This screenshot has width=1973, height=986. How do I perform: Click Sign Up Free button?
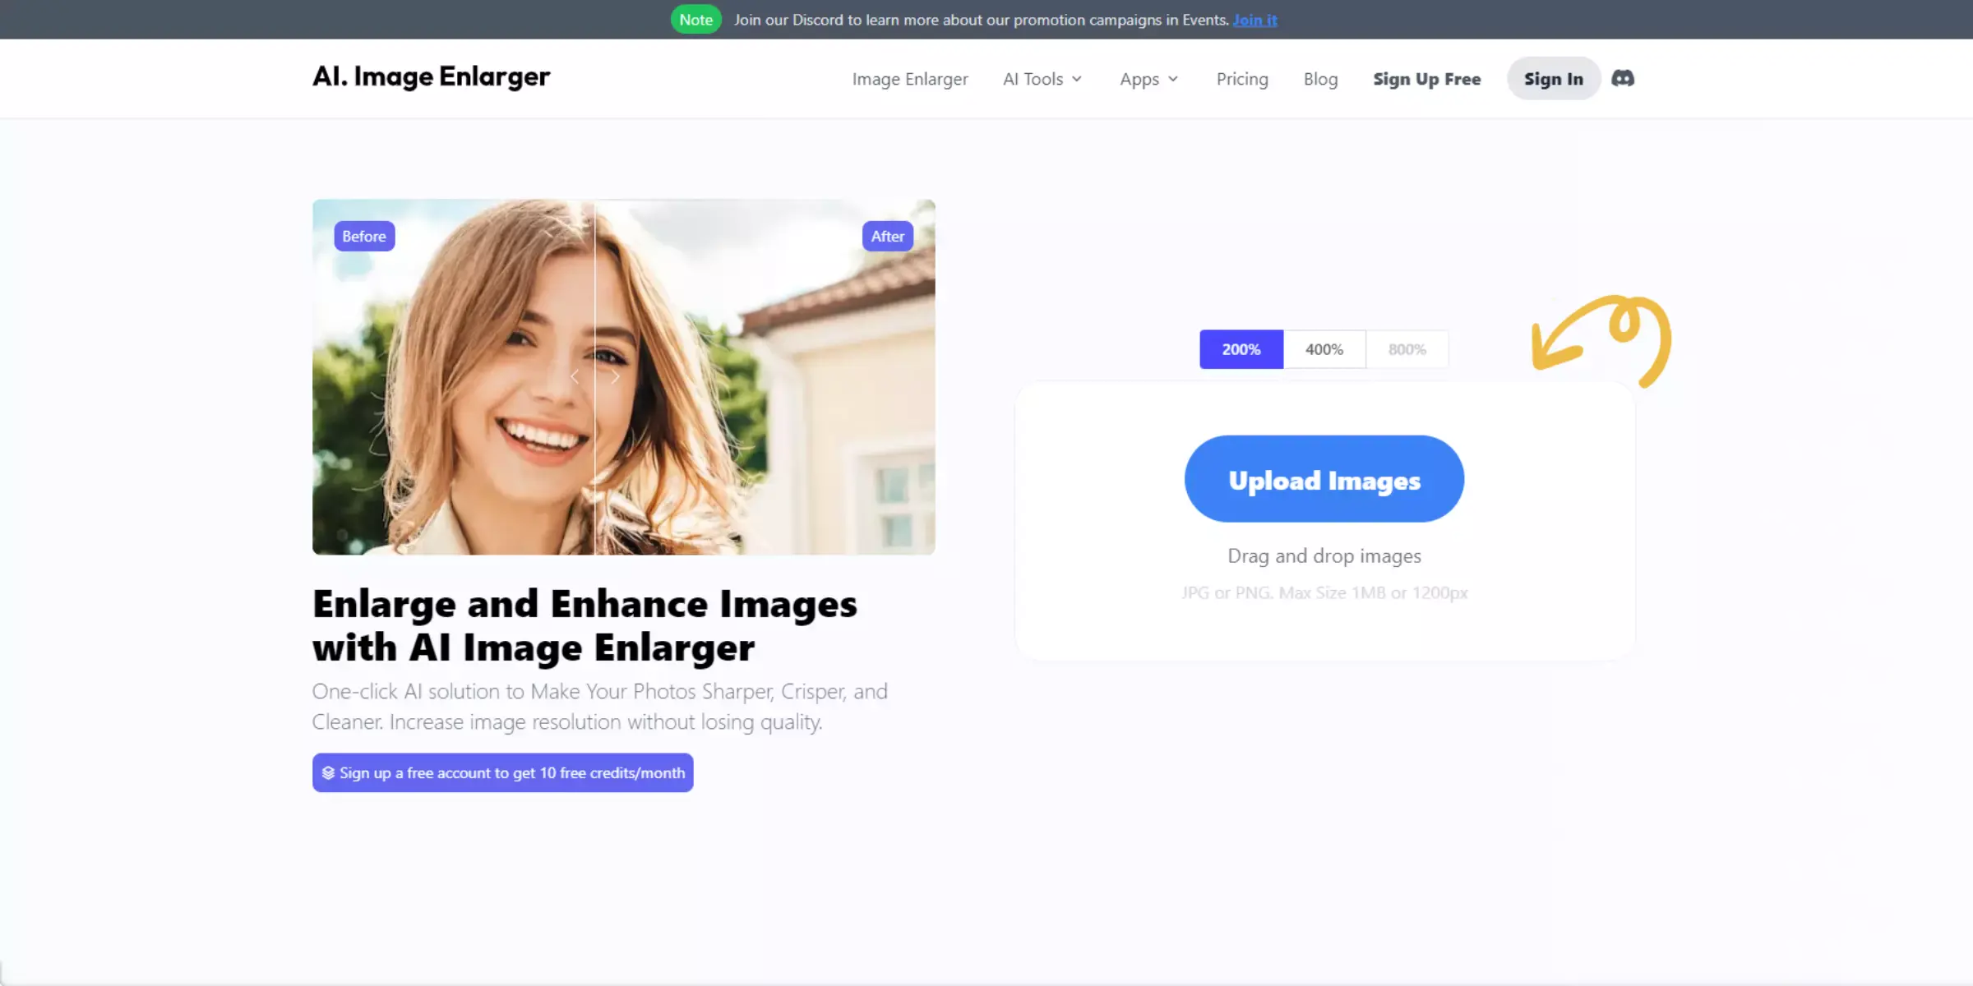click(x=1427, y=78)
